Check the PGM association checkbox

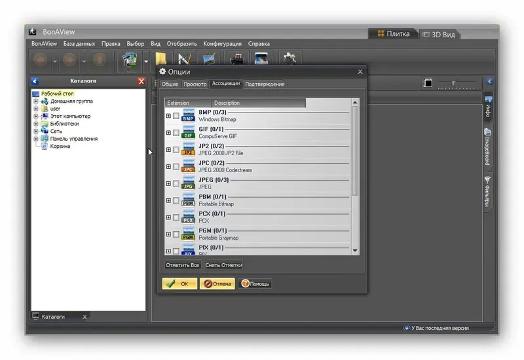(x=176, y=234)
